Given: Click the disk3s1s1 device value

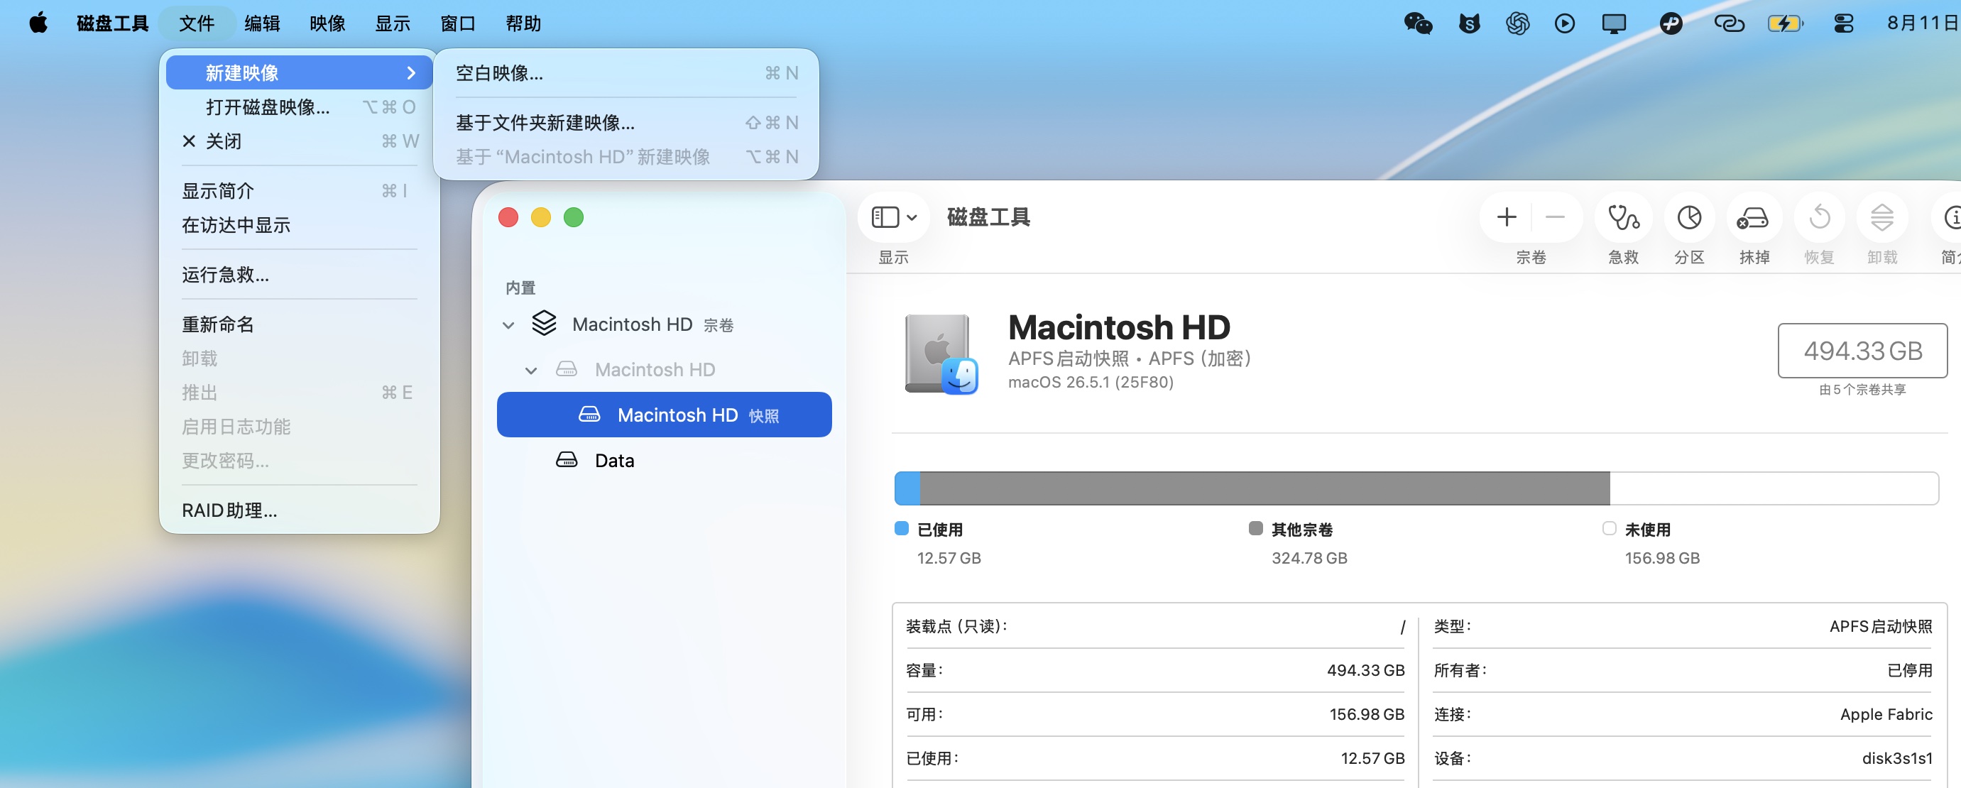Looking at the screenshot, I should (1896, 758).
